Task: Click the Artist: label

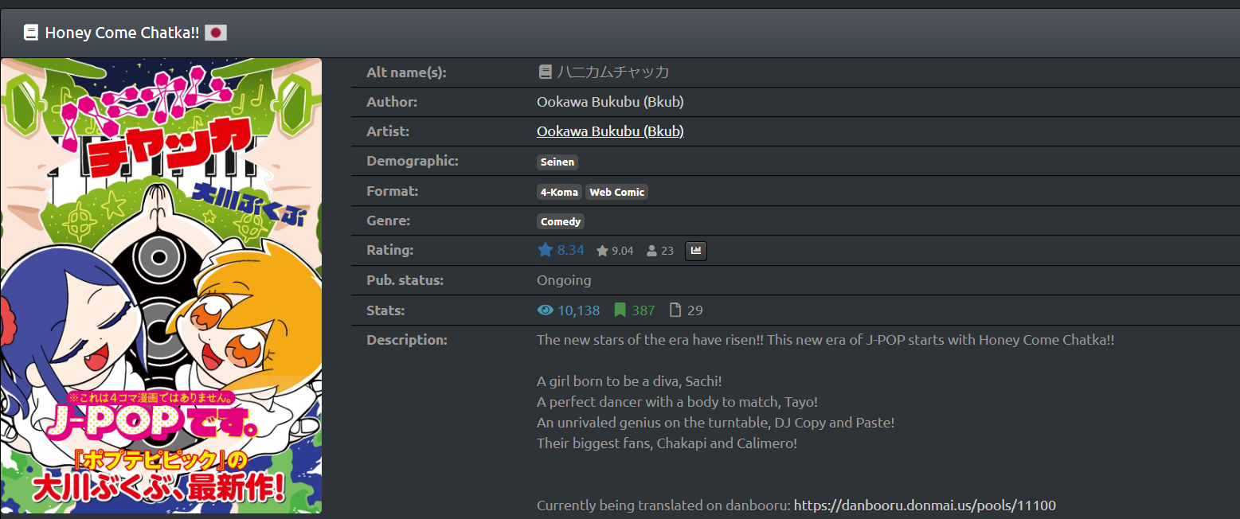Action: (388, 131)
